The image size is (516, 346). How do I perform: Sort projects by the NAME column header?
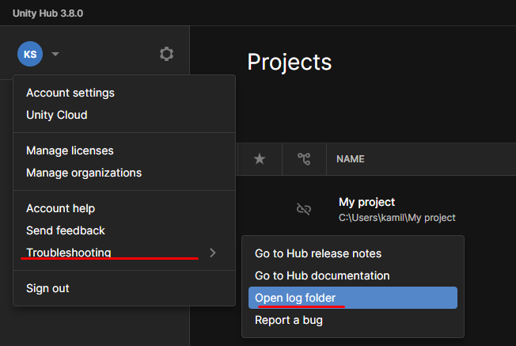pos(350,159)
